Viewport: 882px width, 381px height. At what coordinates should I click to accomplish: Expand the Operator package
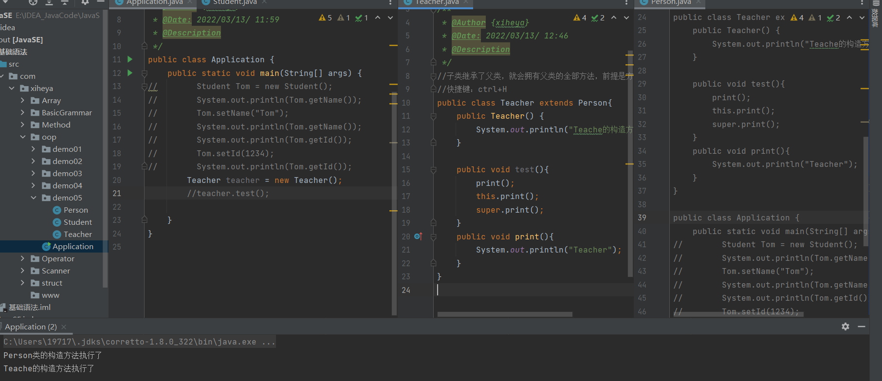tap(22, 259)
